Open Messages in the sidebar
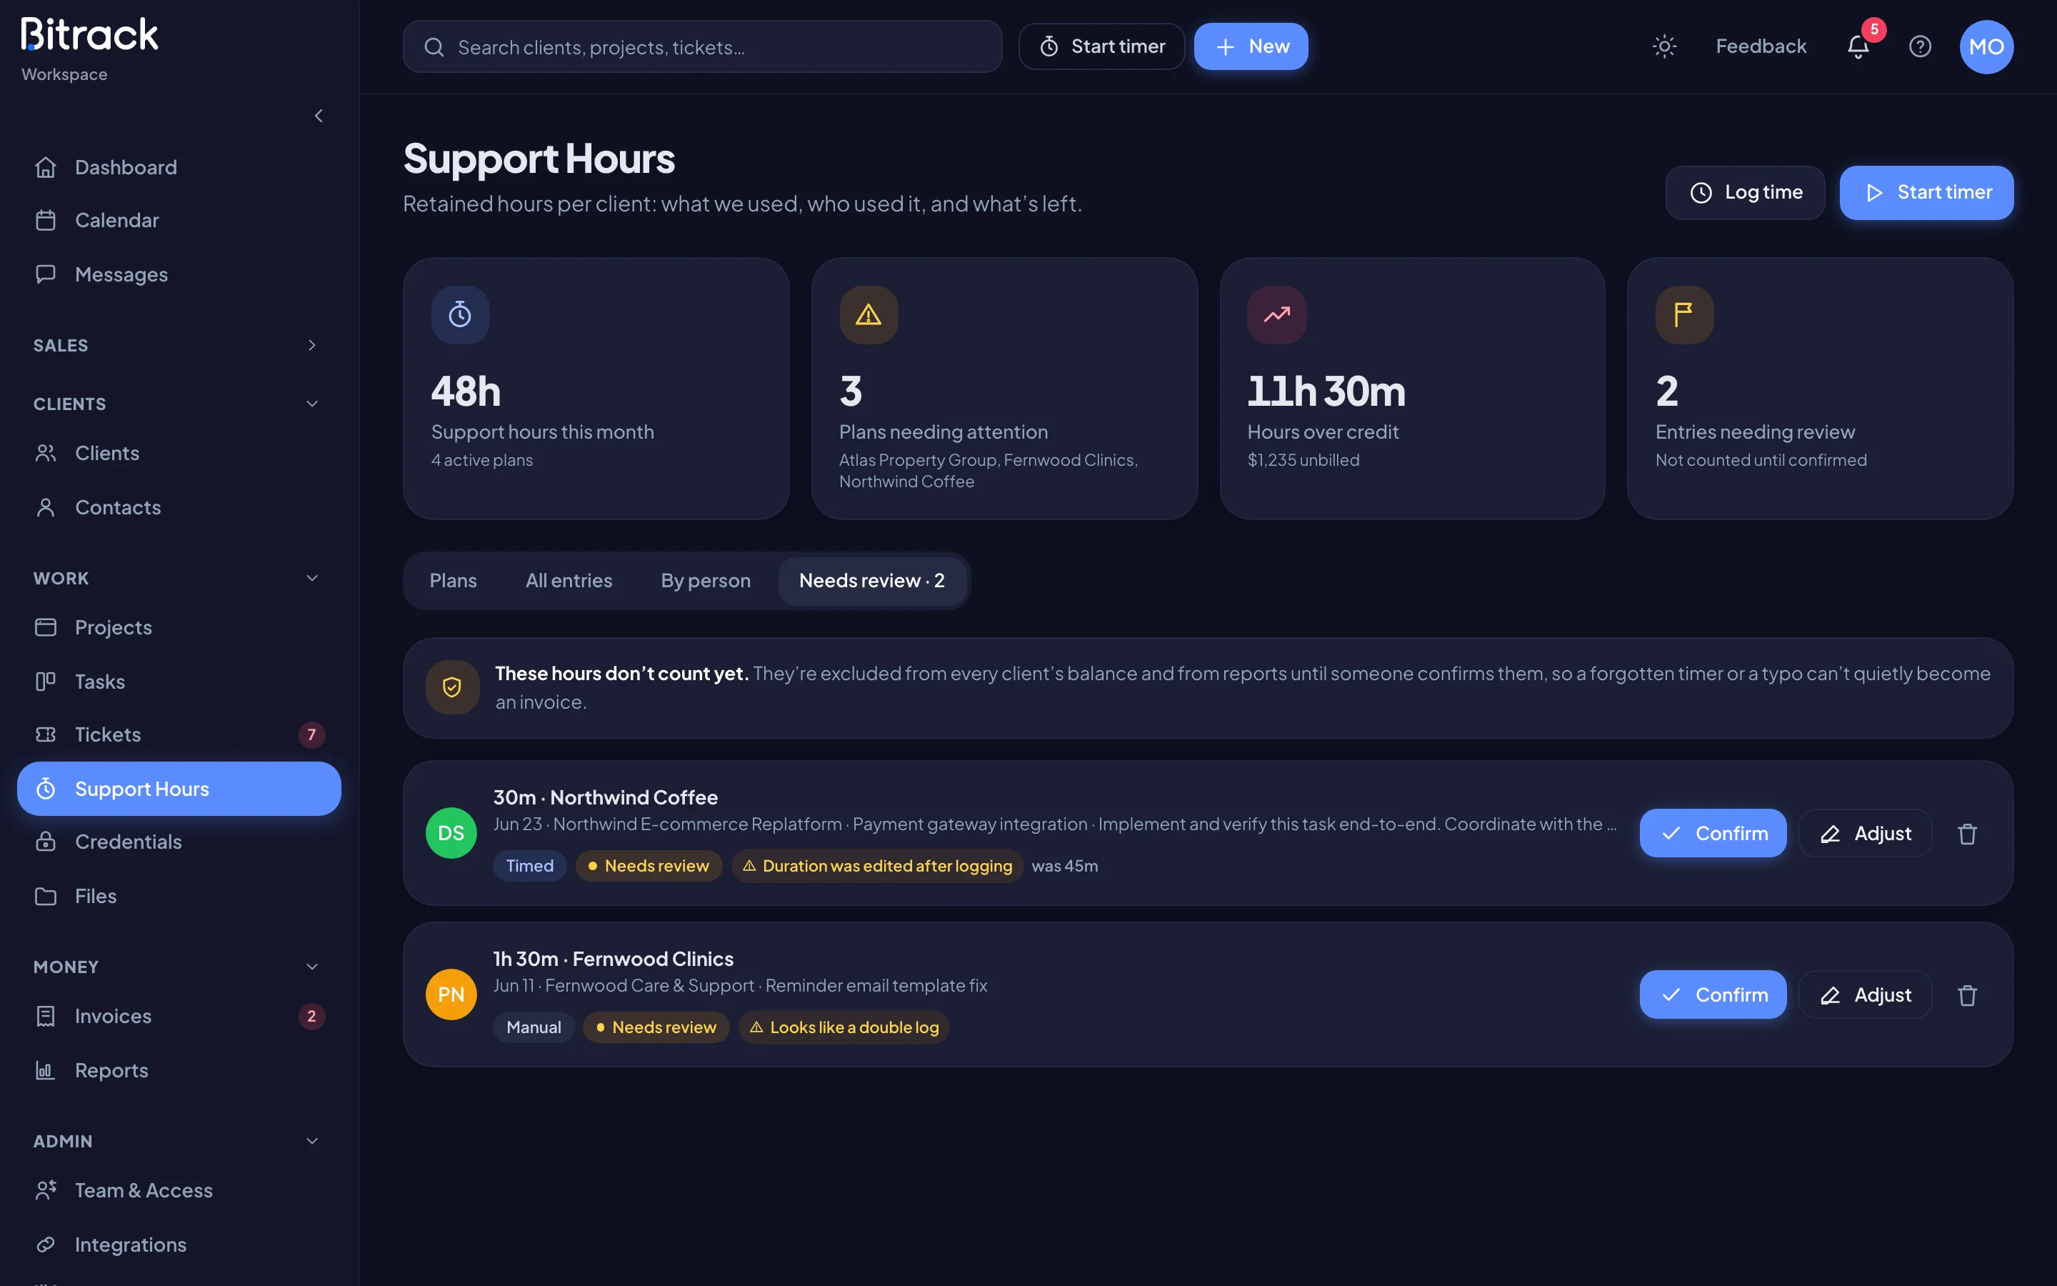The height and width of the screenshot is (1286, 2057). (179, 275)
